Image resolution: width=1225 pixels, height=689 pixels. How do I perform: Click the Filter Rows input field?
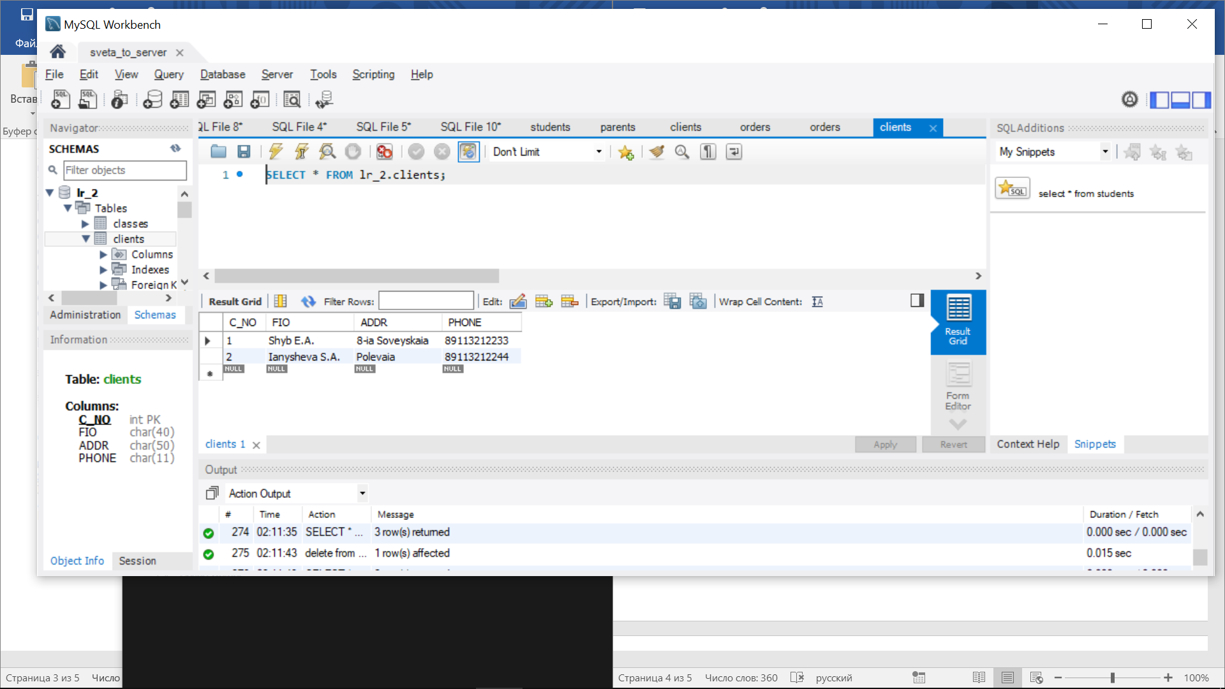(426, 301)
